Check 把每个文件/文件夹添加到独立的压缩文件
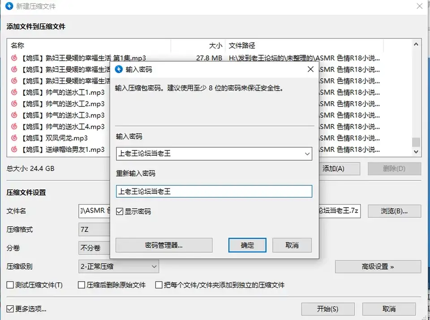Image resolution: width=430 pixels, height=320 pixels. (x=159, y=285)
